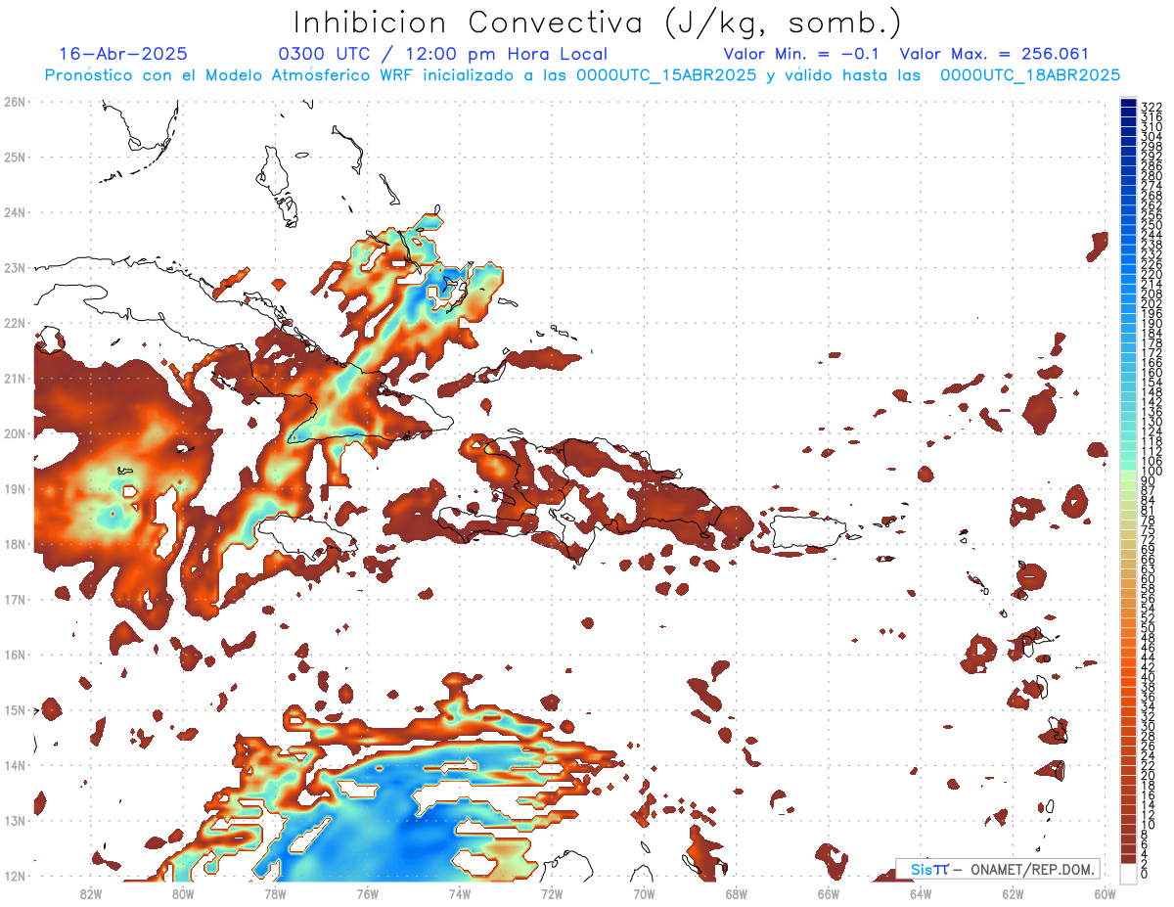1174x907 pixels.
Task: Click the 66W longitude label
Action: [829, 893]
